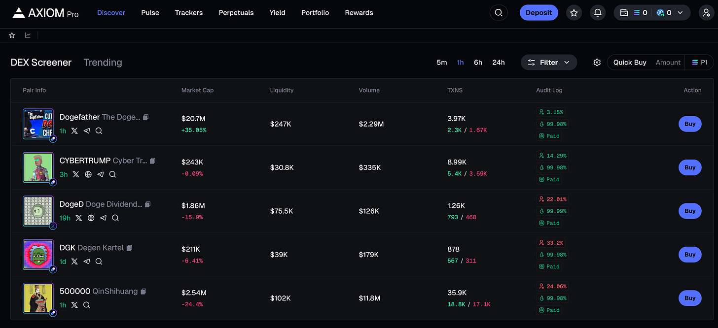The image size is (718, 328).
Task: Open the table settings gear beside Filter
Action: click(597, 63)
